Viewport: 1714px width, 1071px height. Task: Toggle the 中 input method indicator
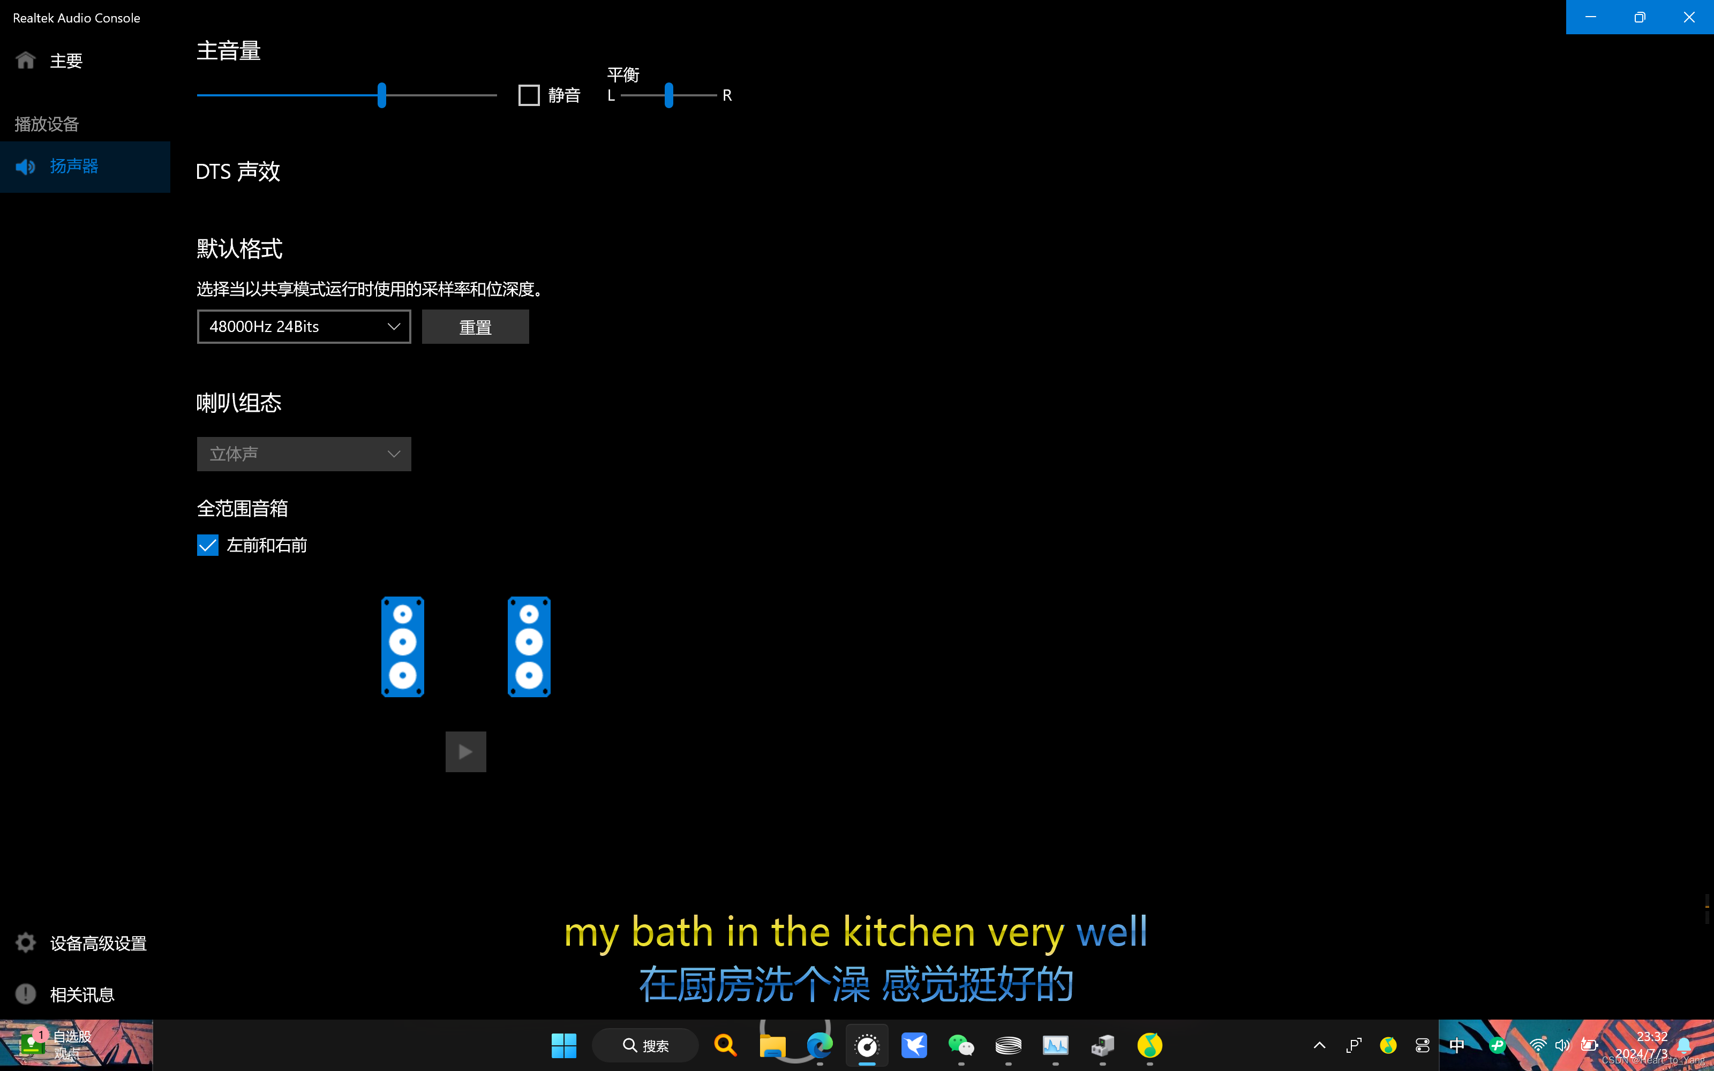click(1456, 1045)
